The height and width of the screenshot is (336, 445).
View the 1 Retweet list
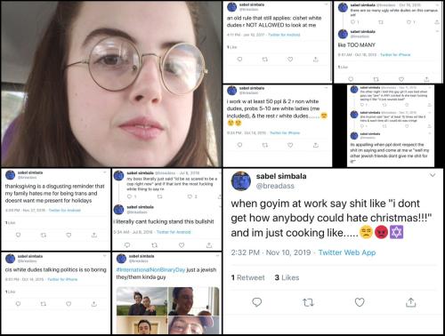tap(247, 277)
